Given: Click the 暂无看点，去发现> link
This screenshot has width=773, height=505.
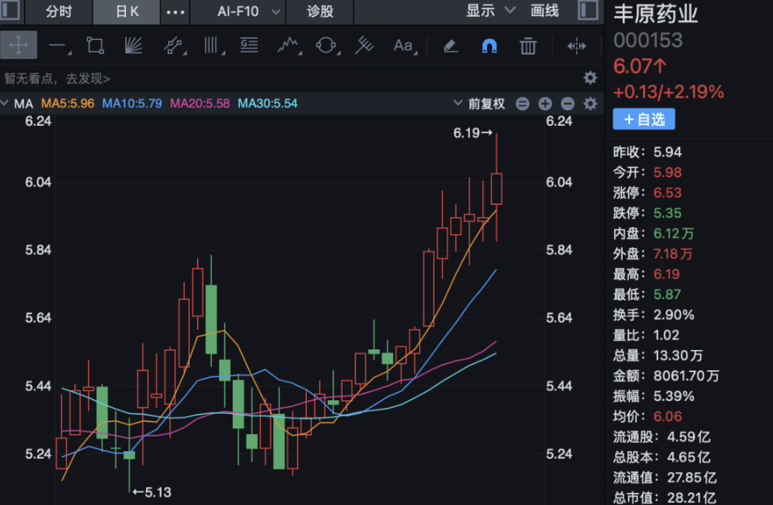Looking at the screenshot, I should (x=57, y=78).
